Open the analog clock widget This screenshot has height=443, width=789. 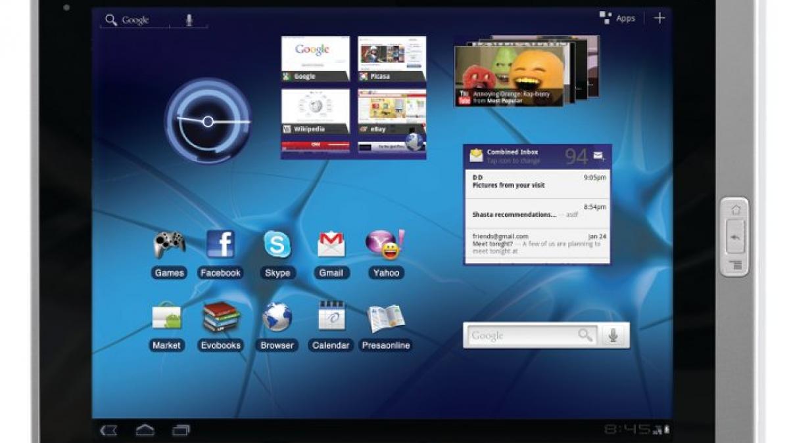(x=208, y=121)
